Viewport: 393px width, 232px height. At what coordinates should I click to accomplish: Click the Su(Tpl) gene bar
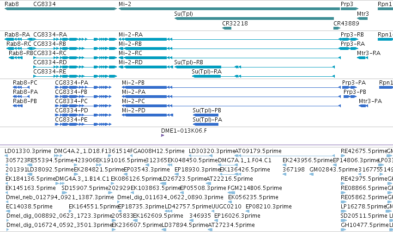254,18
